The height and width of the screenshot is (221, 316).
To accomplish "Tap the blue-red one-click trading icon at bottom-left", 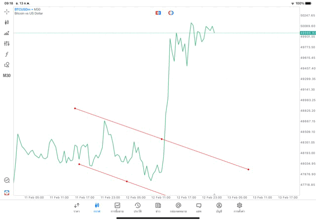I will point(7,192).
